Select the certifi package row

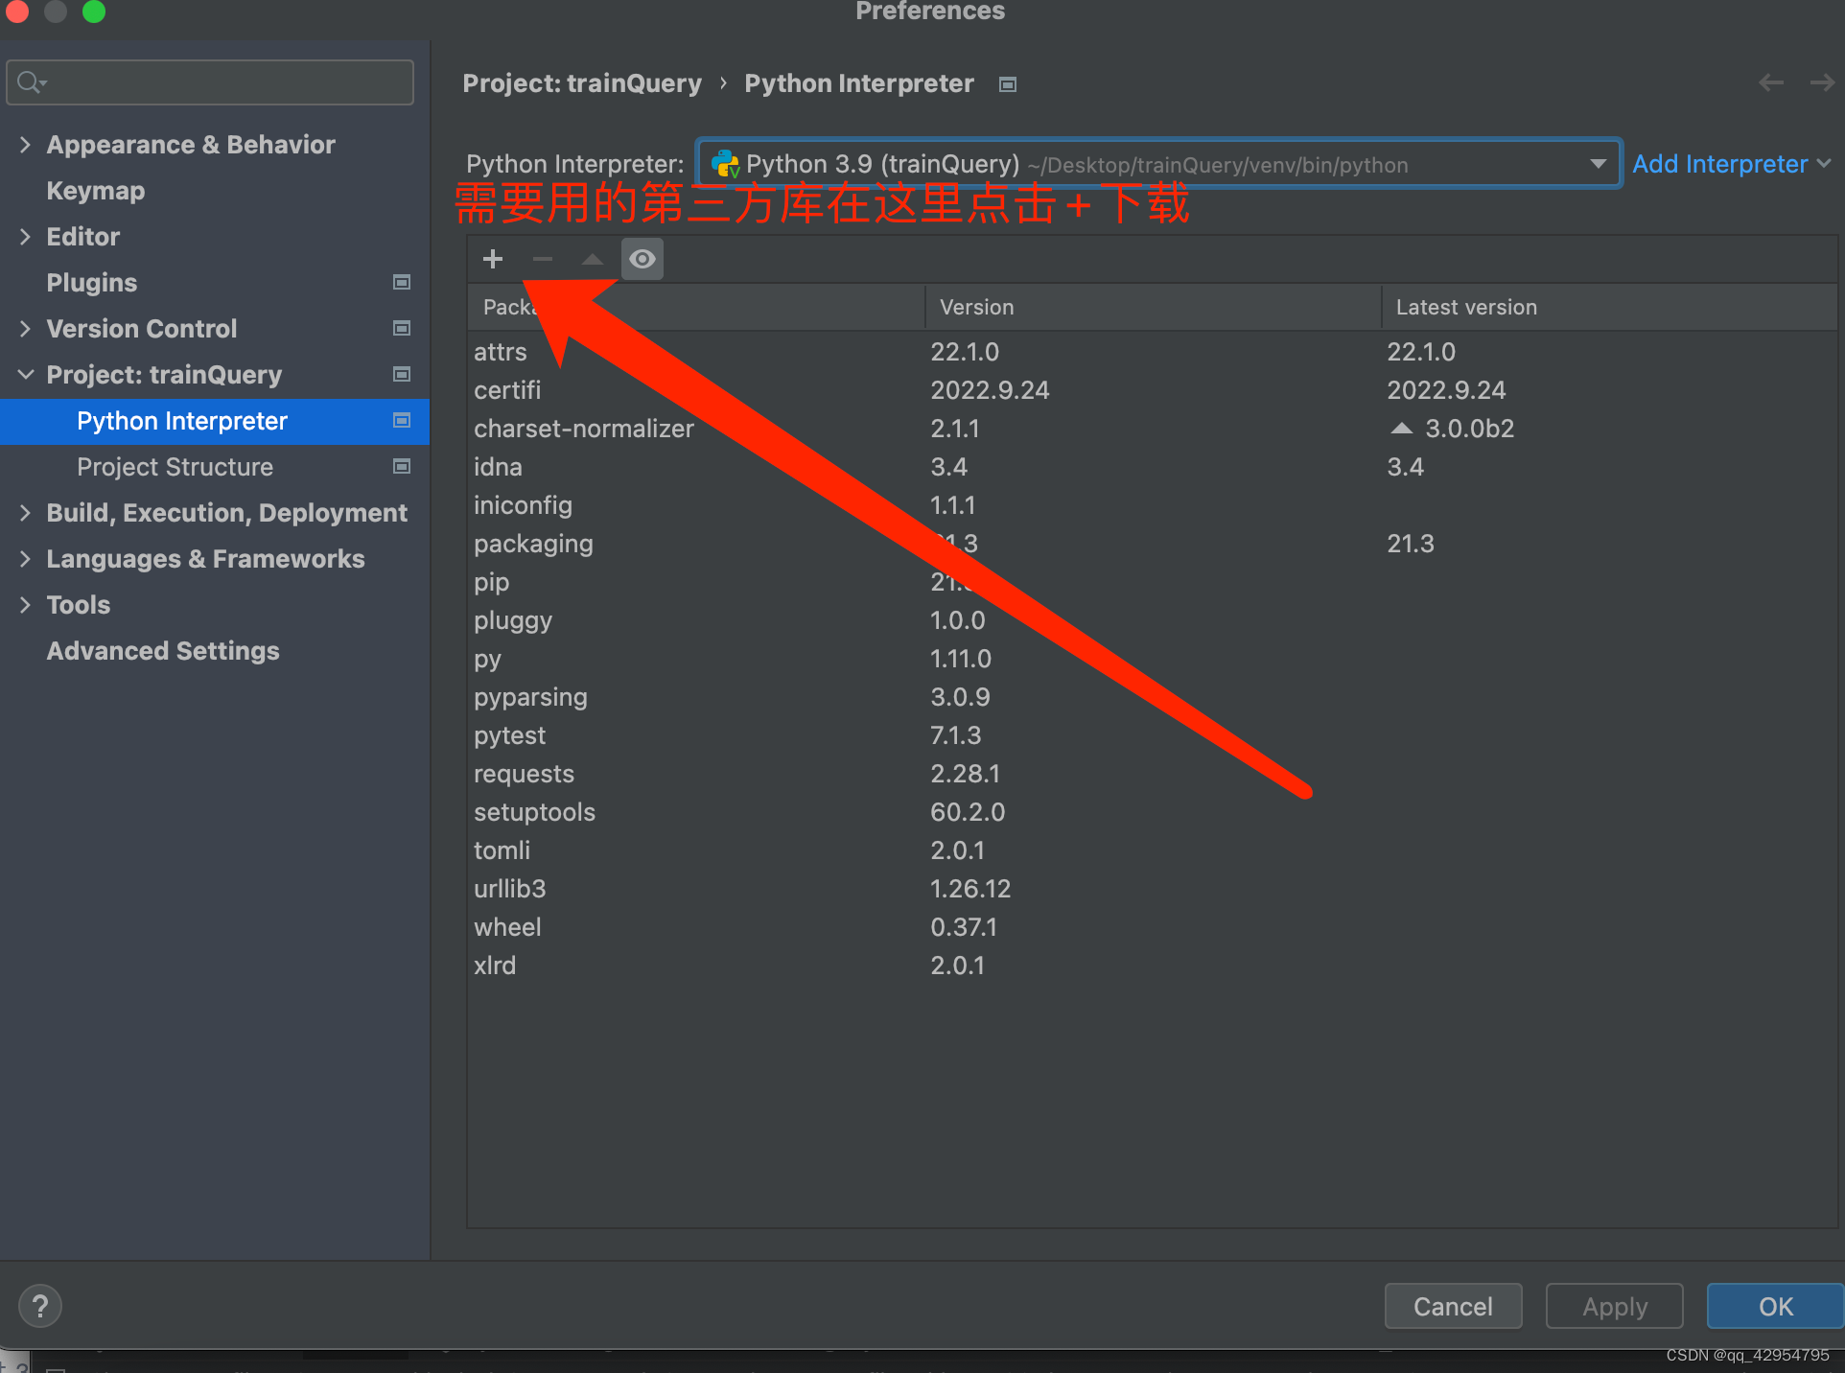(1152, 390)
